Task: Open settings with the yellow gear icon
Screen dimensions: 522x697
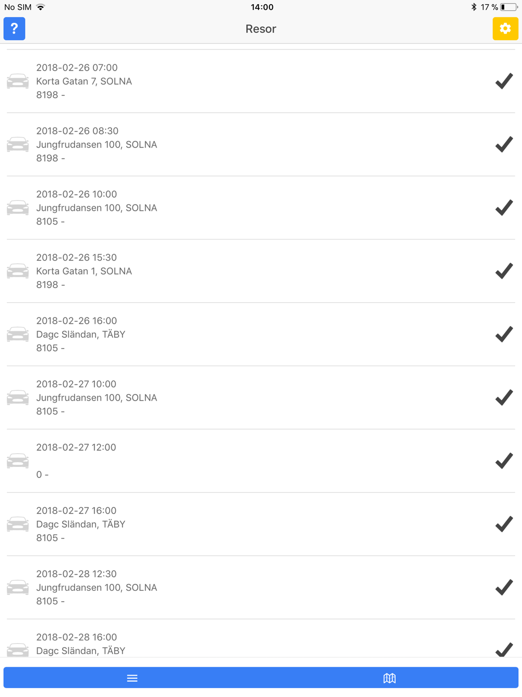Action: click(505, 29)
